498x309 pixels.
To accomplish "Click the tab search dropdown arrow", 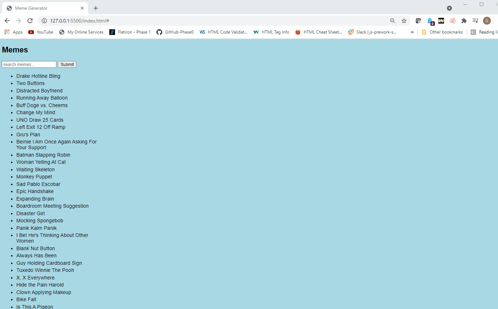I will 449,8.
